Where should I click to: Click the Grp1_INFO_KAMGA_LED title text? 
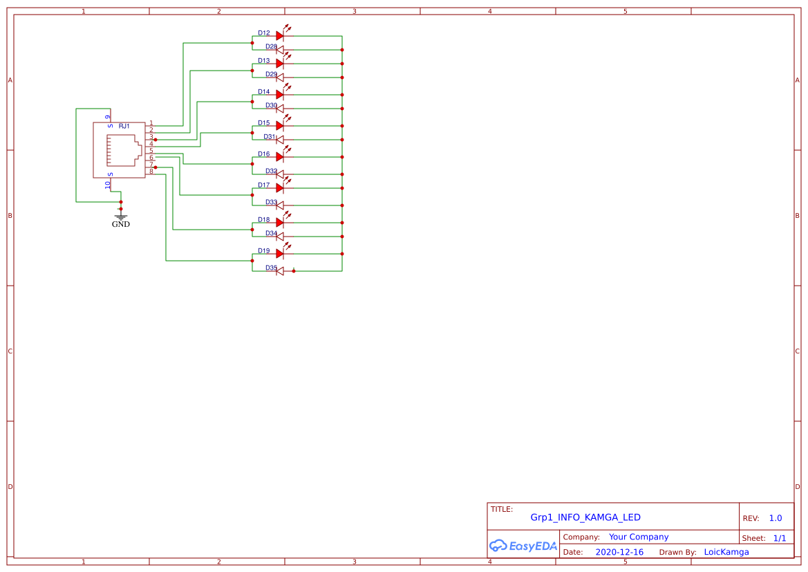click(585, 517)
